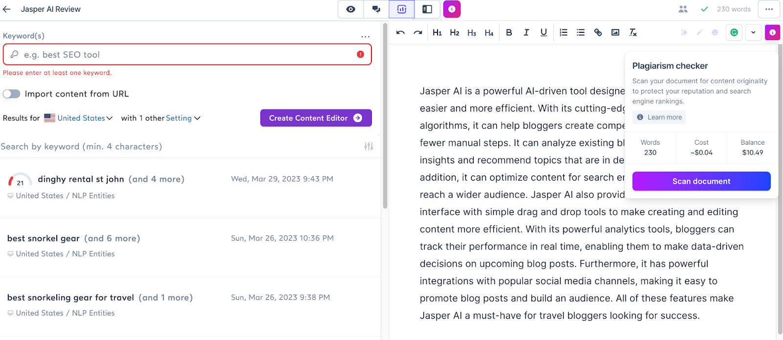Click the Sun, Mar 26, 2023 9:38 PM date

click(x=280, y=297)
